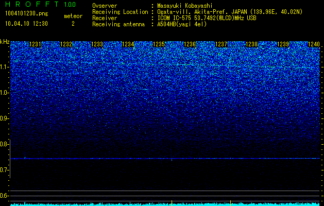Click the 0.9 kHz axis label
The width and height of the screenshot is (324, 206).
pos(4,118)
